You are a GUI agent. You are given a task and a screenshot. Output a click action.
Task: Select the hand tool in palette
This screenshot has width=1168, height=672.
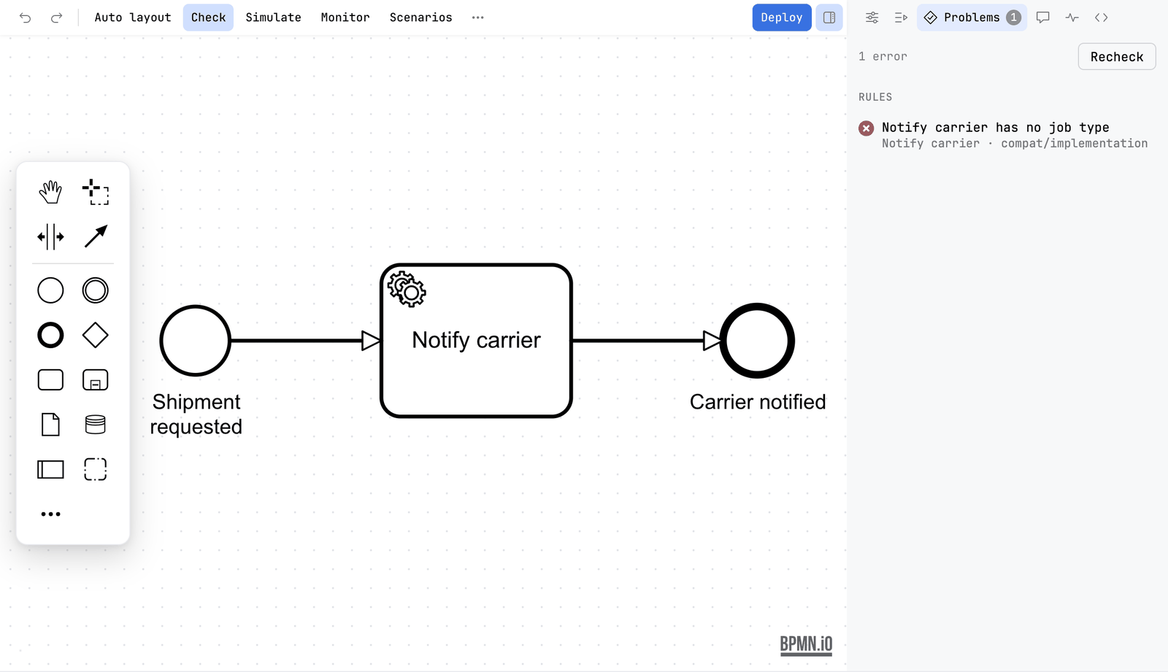[x=50, y=192]
